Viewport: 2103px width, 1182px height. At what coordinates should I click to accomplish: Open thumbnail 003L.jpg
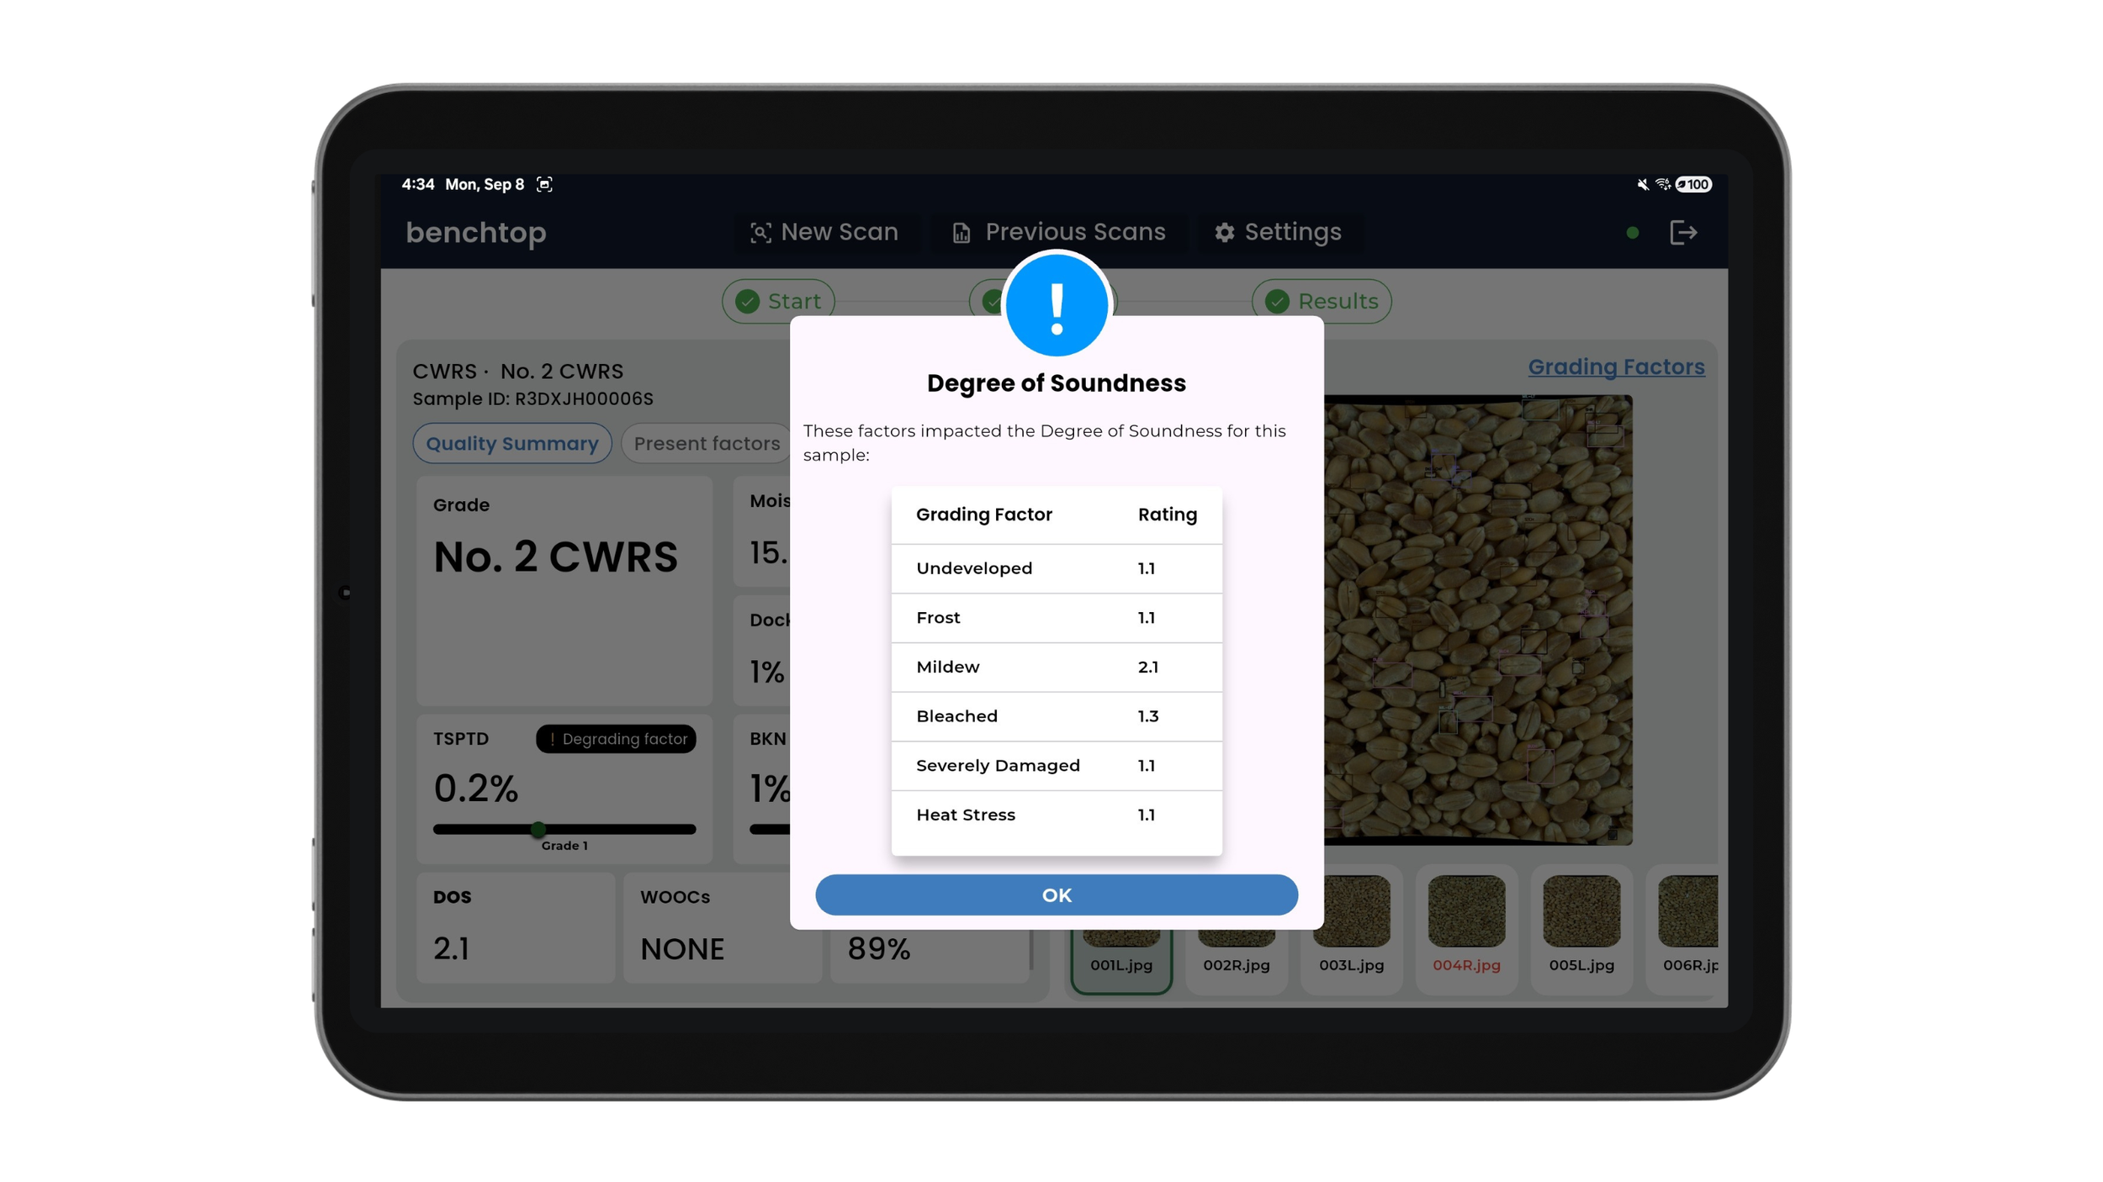coord(1351,929)
